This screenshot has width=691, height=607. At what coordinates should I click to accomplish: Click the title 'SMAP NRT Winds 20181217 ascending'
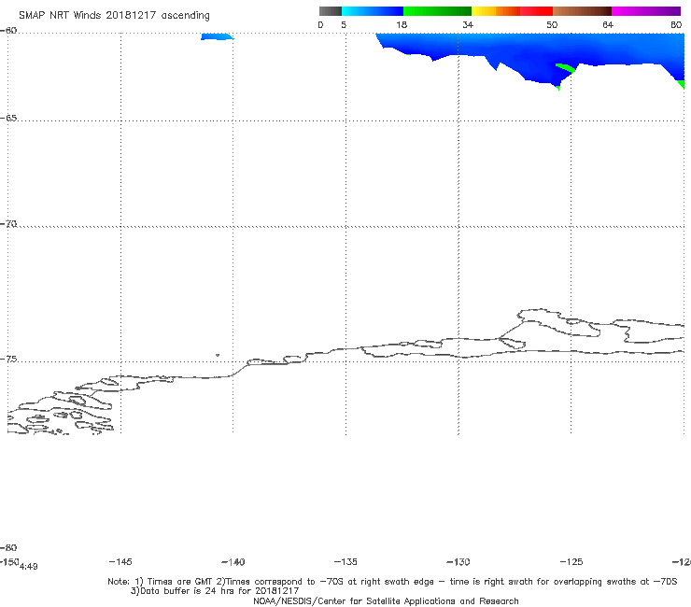coord(114,16)
